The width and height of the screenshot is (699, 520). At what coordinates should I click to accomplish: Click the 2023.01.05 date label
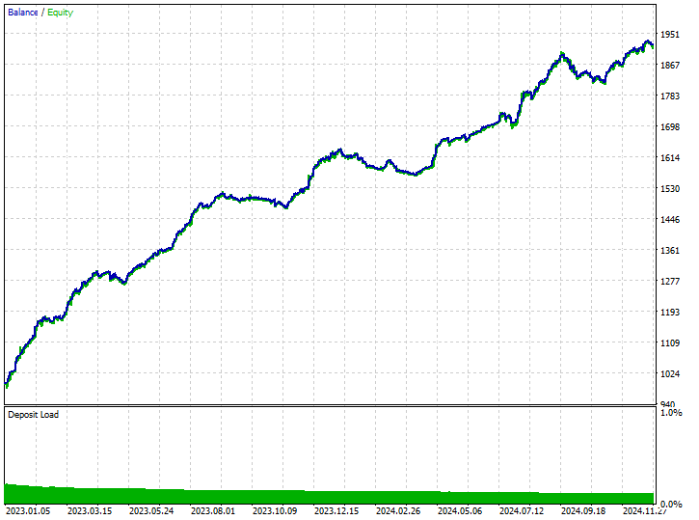click(28, 511)
